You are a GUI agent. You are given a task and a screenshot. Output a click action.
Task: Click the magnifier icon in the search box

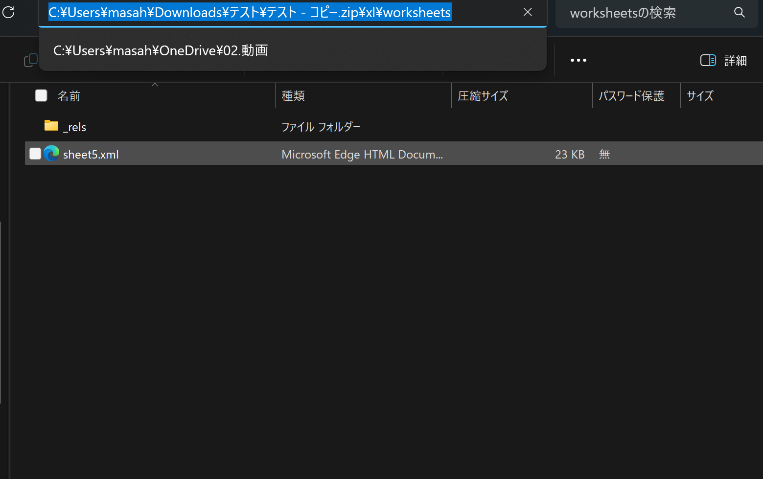739,13
